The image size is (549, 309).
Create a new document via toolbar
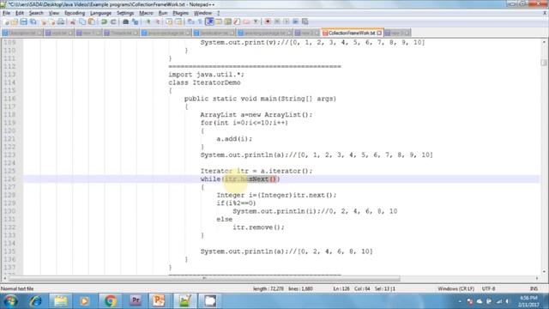tap(6, 21)
